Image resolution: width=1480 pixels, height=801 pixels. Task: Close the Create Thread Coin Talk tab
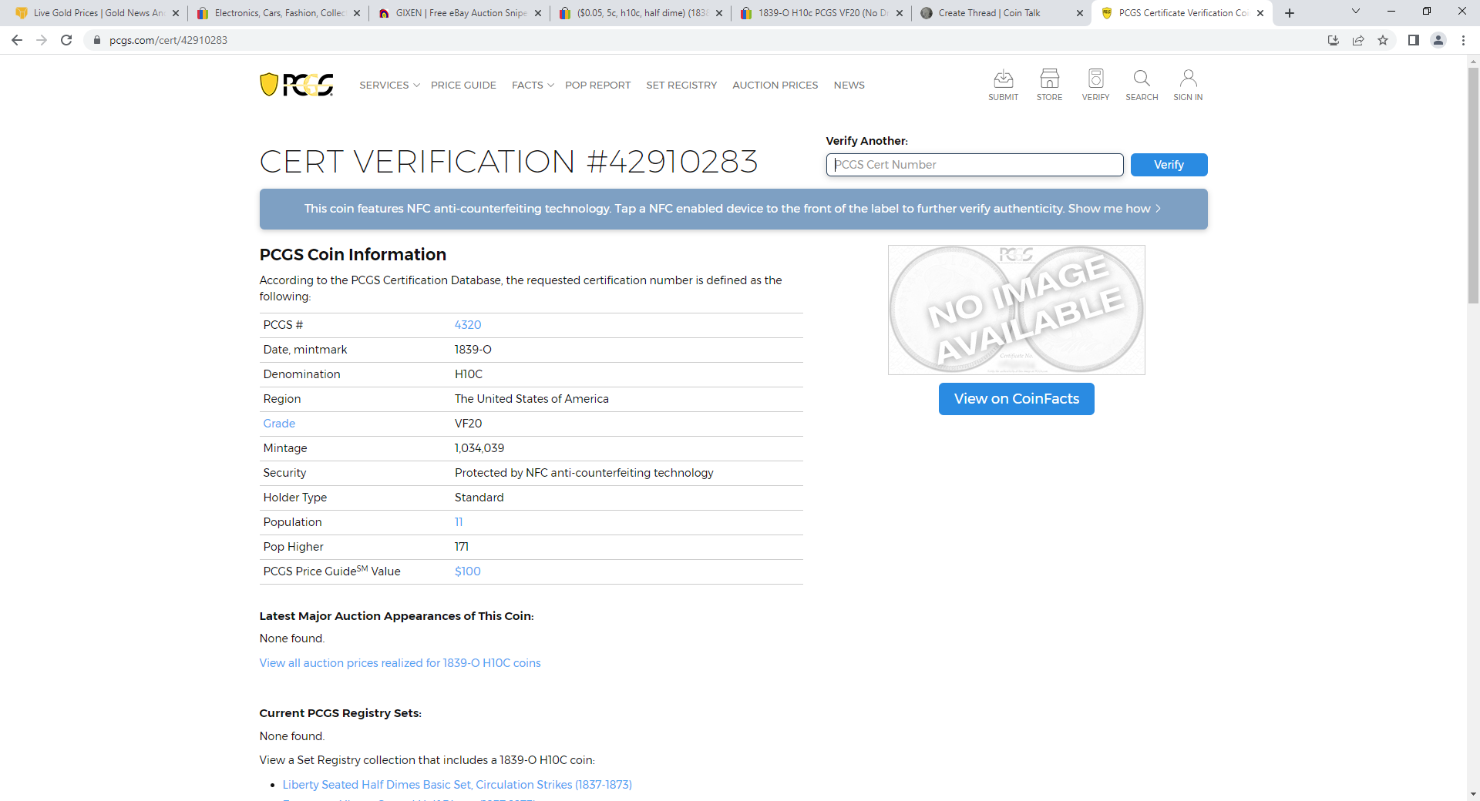pyautogui.click(x=1080, y=13)
